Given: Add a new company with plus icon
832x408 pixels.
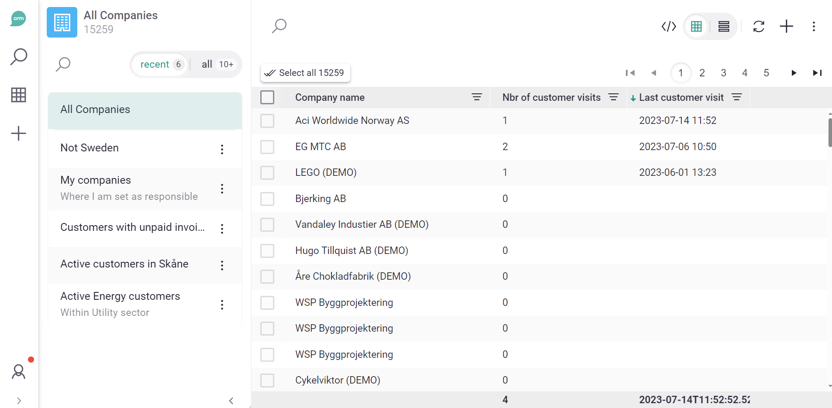Looking at the screenshot, I should point(786,27).
